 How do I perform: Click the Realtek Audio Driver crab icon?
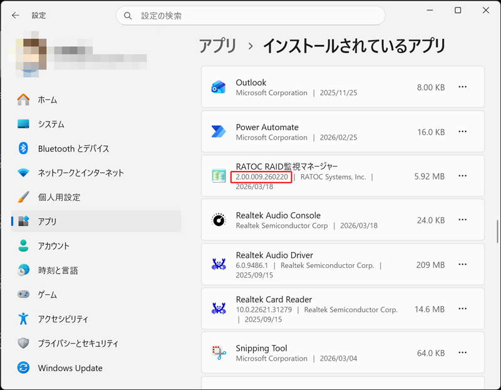218,265
